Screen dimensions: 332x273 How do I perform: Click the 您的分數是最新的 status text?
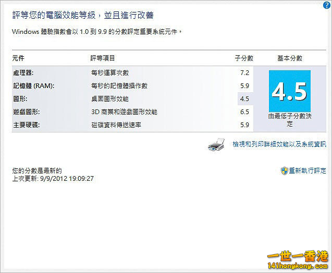point(37,170)
